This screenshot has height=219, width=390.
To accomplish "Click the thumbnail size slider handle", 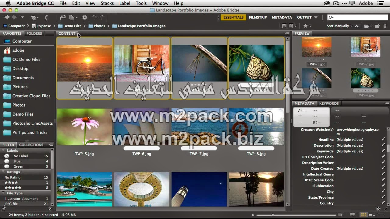I will pyautogui.click(x=273, y=215).
